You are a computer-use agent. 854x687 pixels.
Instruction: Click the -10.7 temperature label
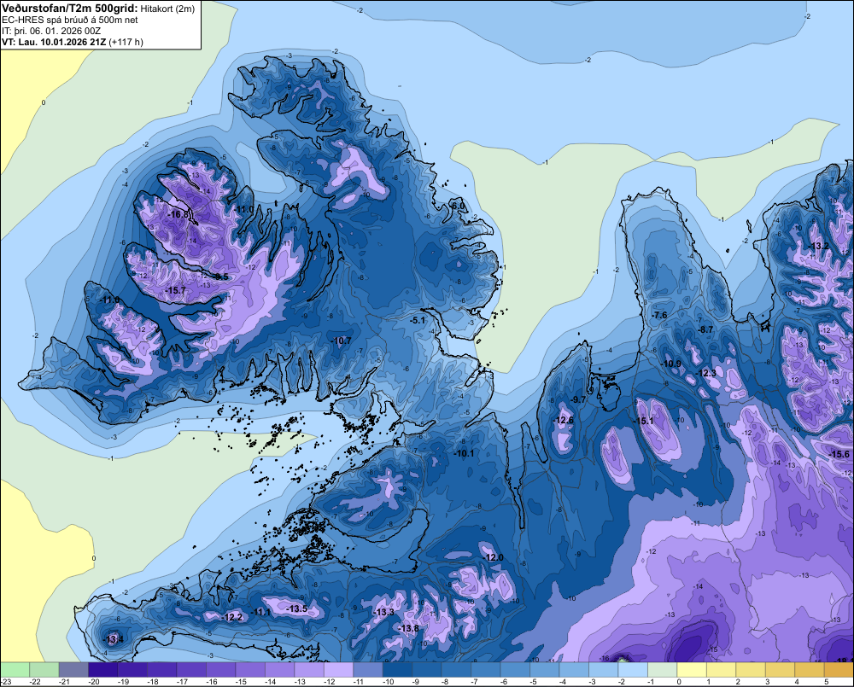[341, 341]
